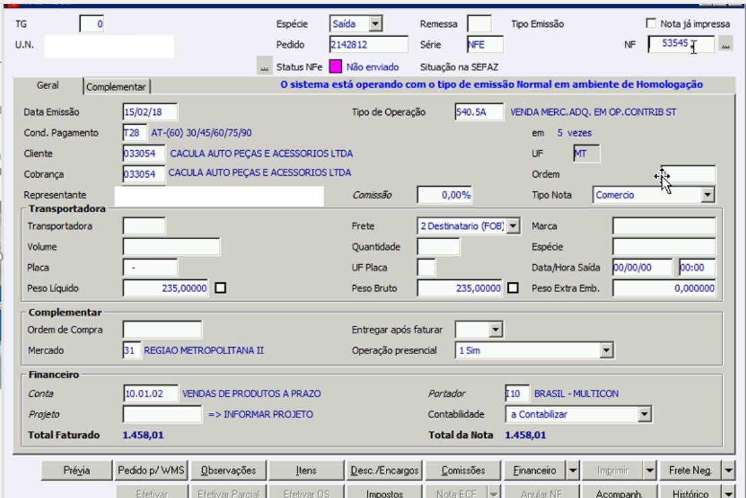Click the Cliente code field 033054
Viewport: 746px width, 498px height.
[x=144, y=153]
